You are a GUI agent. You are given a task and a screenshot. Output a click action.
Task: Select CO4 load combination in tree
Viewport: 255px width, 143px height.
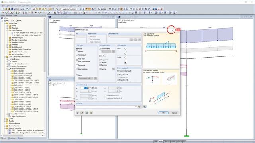click(x=22, y=78)
